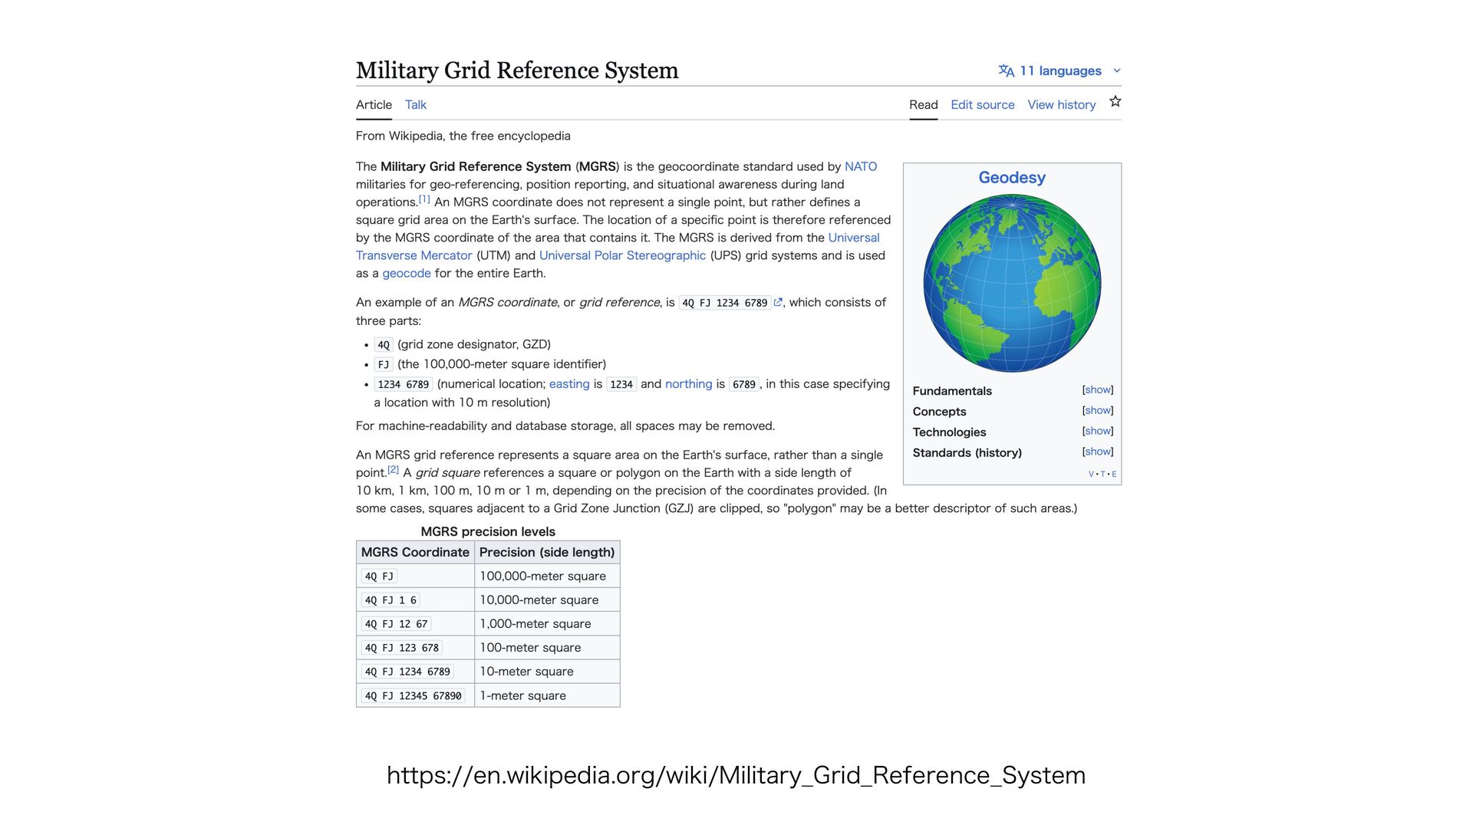Click the Geodesy globe image

click(x=1012, y=283)
